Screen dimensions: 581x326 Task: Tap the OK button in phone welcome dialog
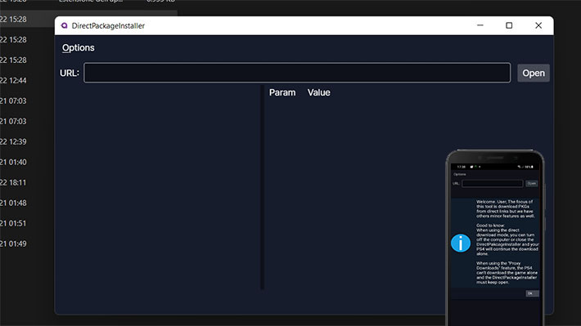click(x=532, y=293)
